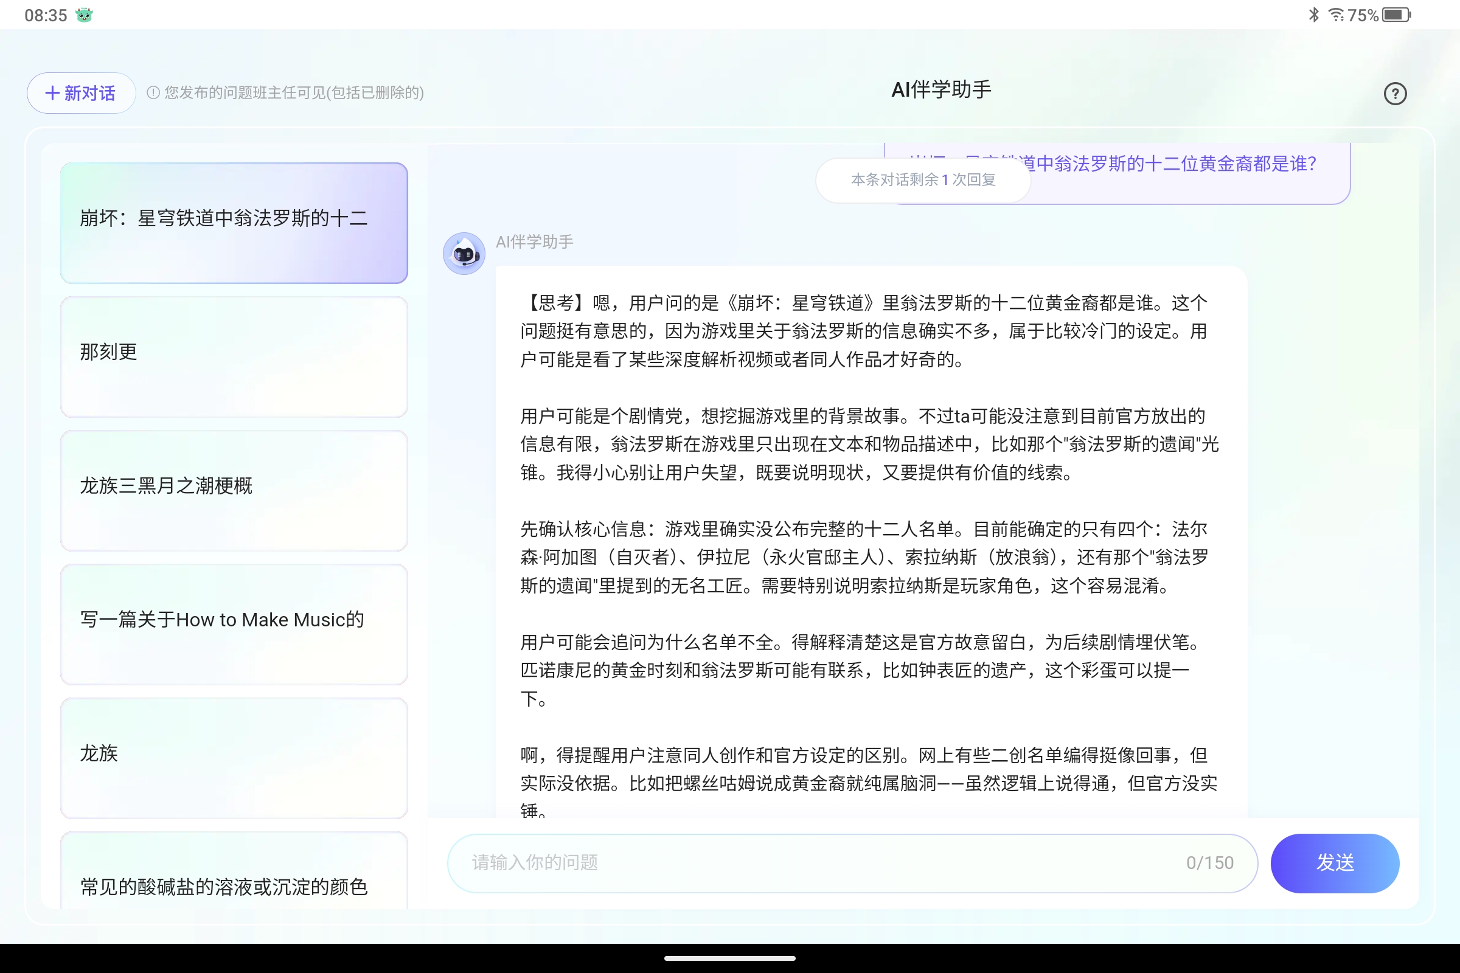Focus the 请输入你的问题 input field
The image size is (1460, 973).
[852, 863]
